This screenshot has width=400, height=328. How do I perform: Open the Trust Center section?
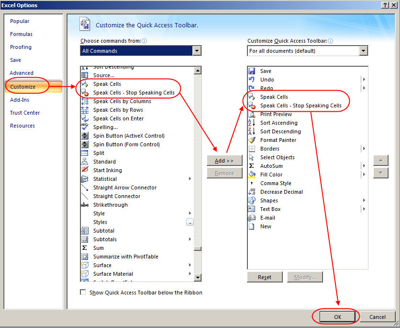pyautogui.click(x=25, y=113)
